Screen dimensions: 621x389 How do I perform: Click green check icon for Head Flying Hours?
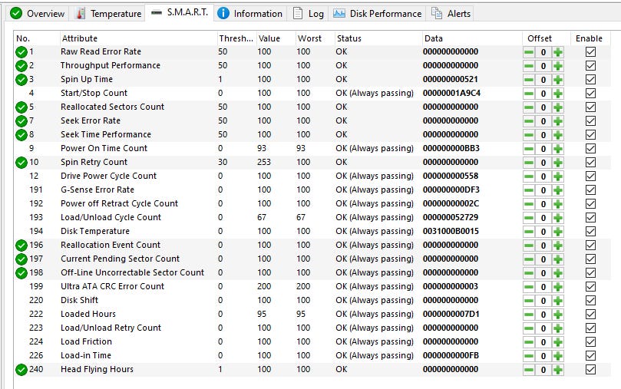click(21, 370)
